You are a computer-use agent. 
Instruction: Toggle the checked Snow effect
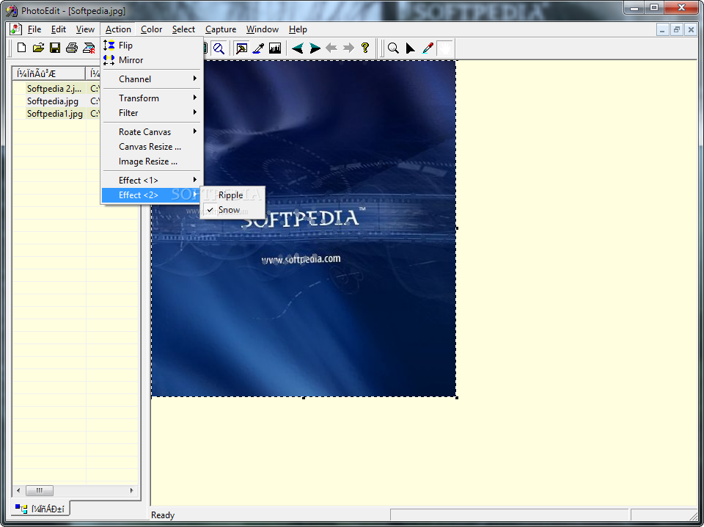point(232,210)
